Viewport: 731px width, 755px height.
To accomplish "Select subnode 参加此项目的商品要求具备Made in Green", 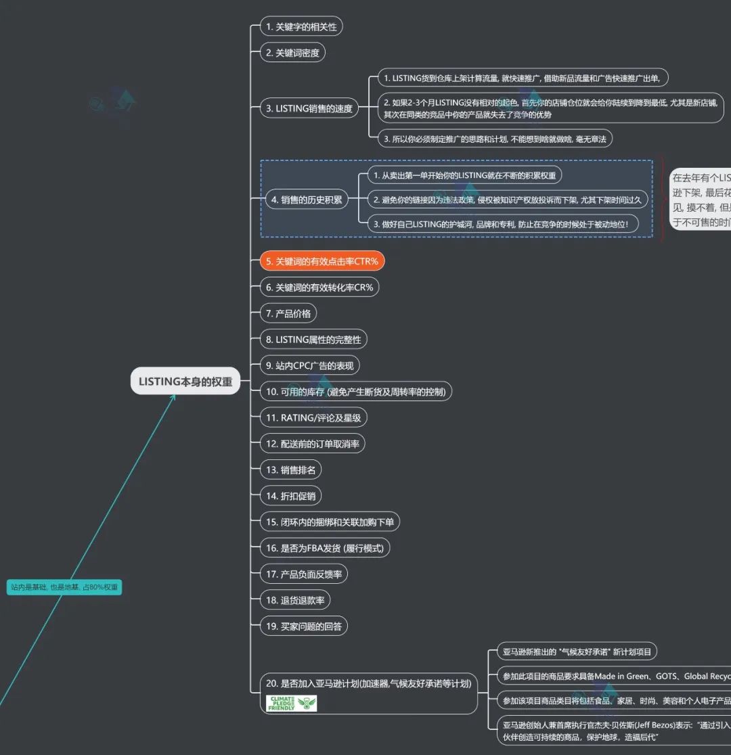I will tap(614, 676).
